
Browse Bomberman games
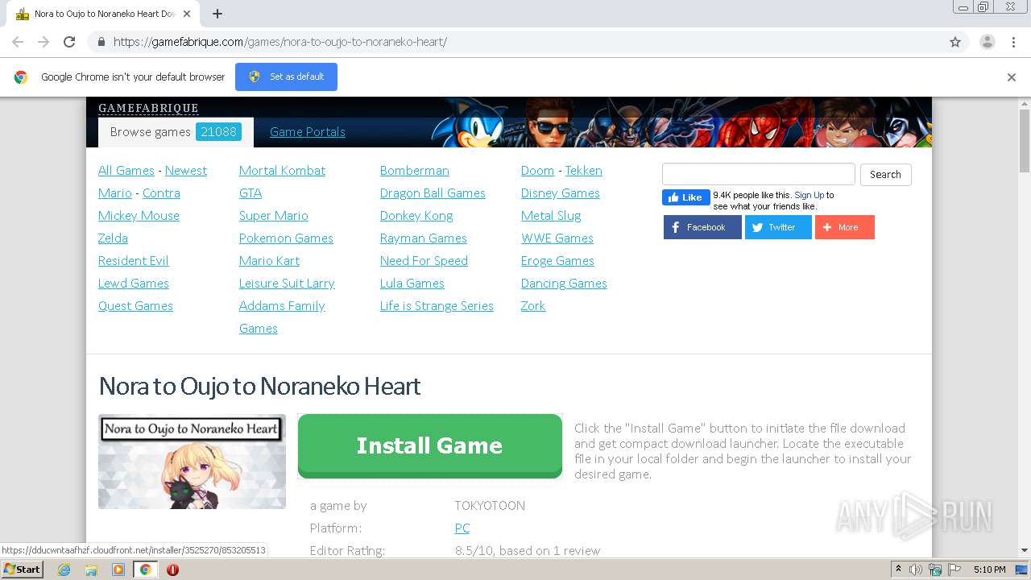point(415,171)
